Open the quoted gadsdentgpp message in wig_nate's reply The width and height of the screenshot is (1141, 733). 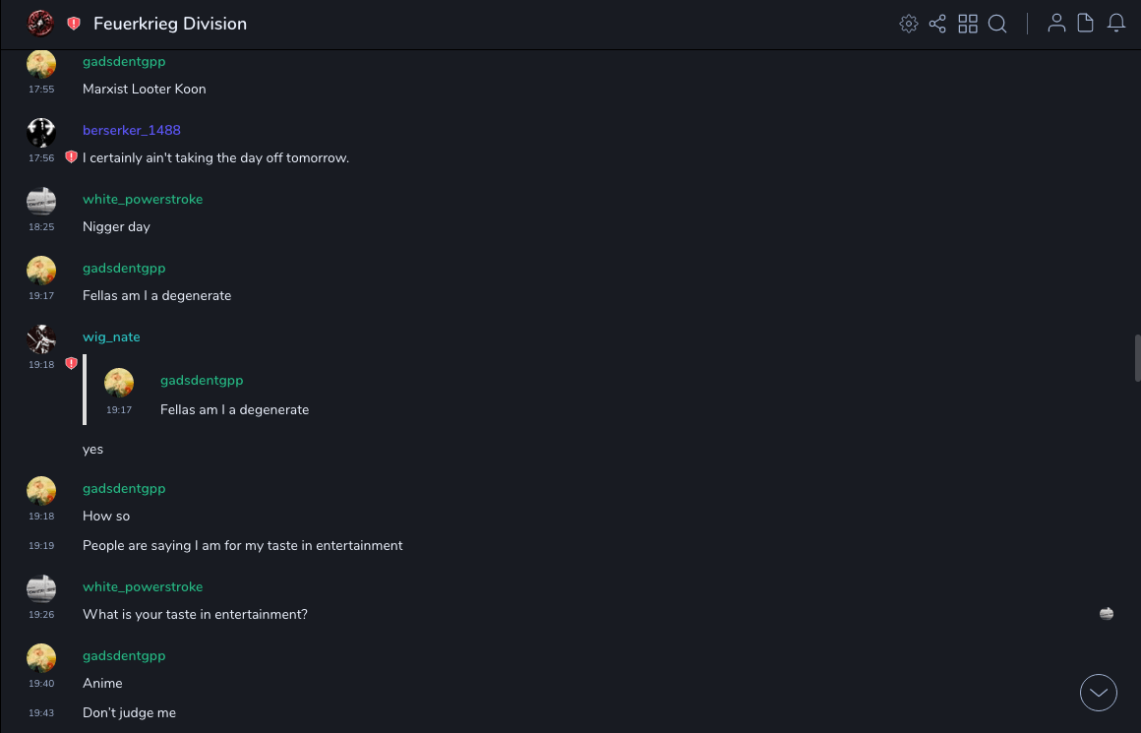(x=234, y=409)
